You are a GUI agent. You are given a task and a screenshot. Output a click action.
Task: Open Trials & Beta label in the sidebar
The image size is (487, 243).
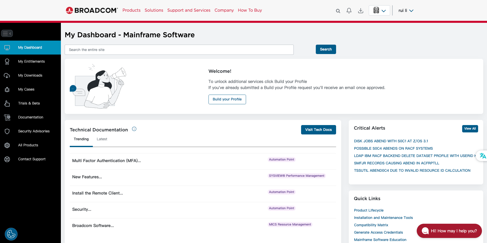click(x=29, y=103)
